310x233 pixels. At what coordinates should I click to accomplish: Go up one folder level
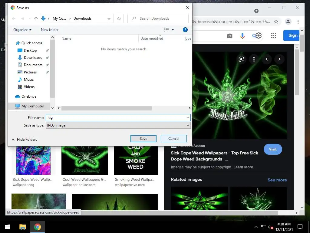(36, 19)
